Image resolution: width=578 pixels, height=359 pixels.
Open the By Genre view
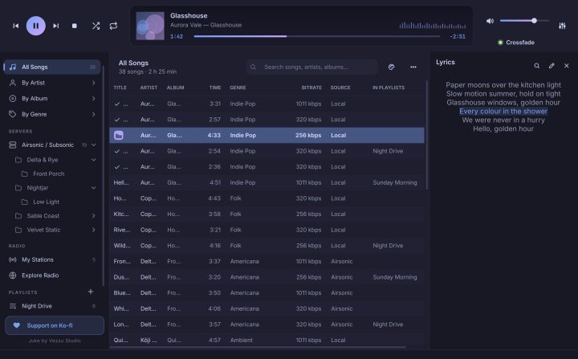tap(52, 114)
